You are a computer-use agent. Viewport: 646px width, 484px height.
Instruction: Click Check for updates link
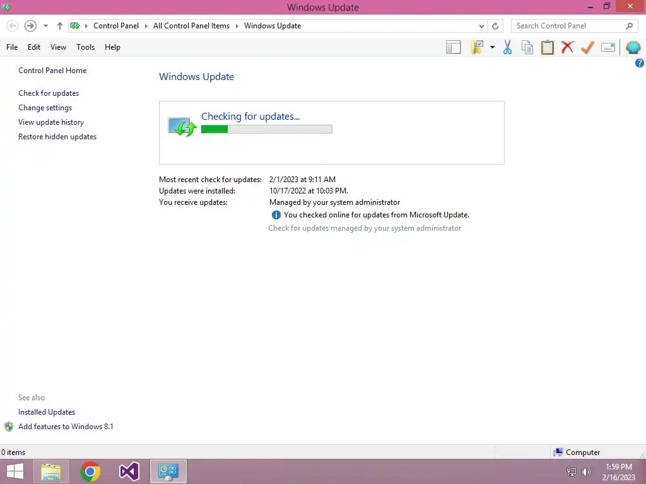tap(49, 93)
